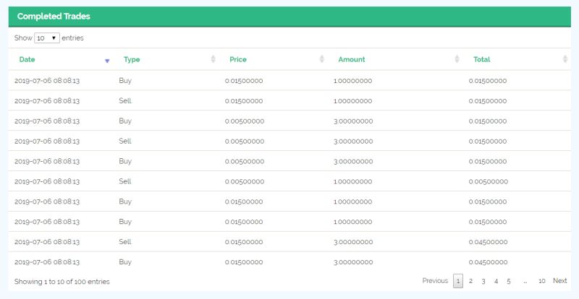Go to page 3 of trades
This screenshot has height=299, width=579.
(x=483, y=281)
